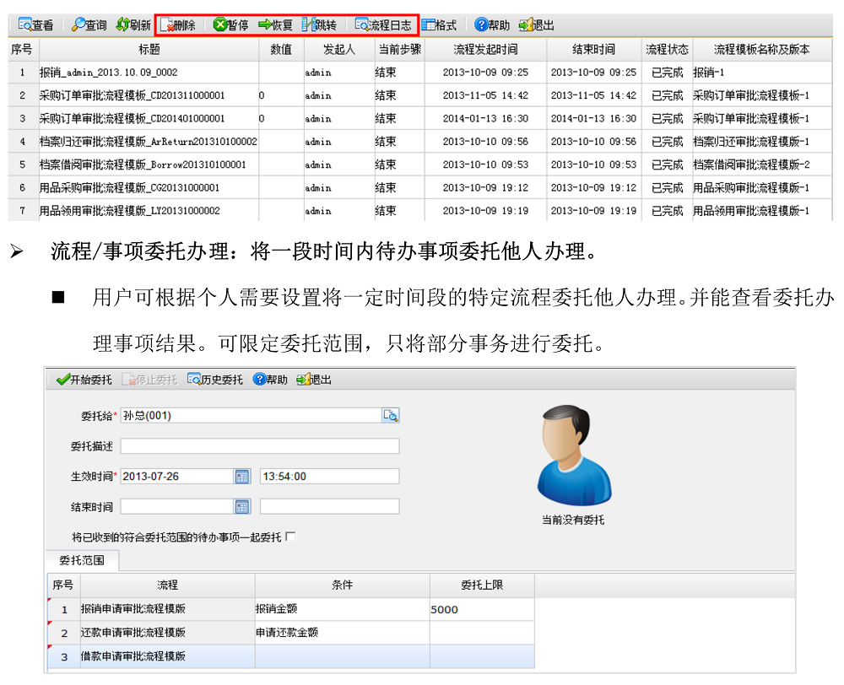Click 开始委托 to start delegation

tap(84, 380)
